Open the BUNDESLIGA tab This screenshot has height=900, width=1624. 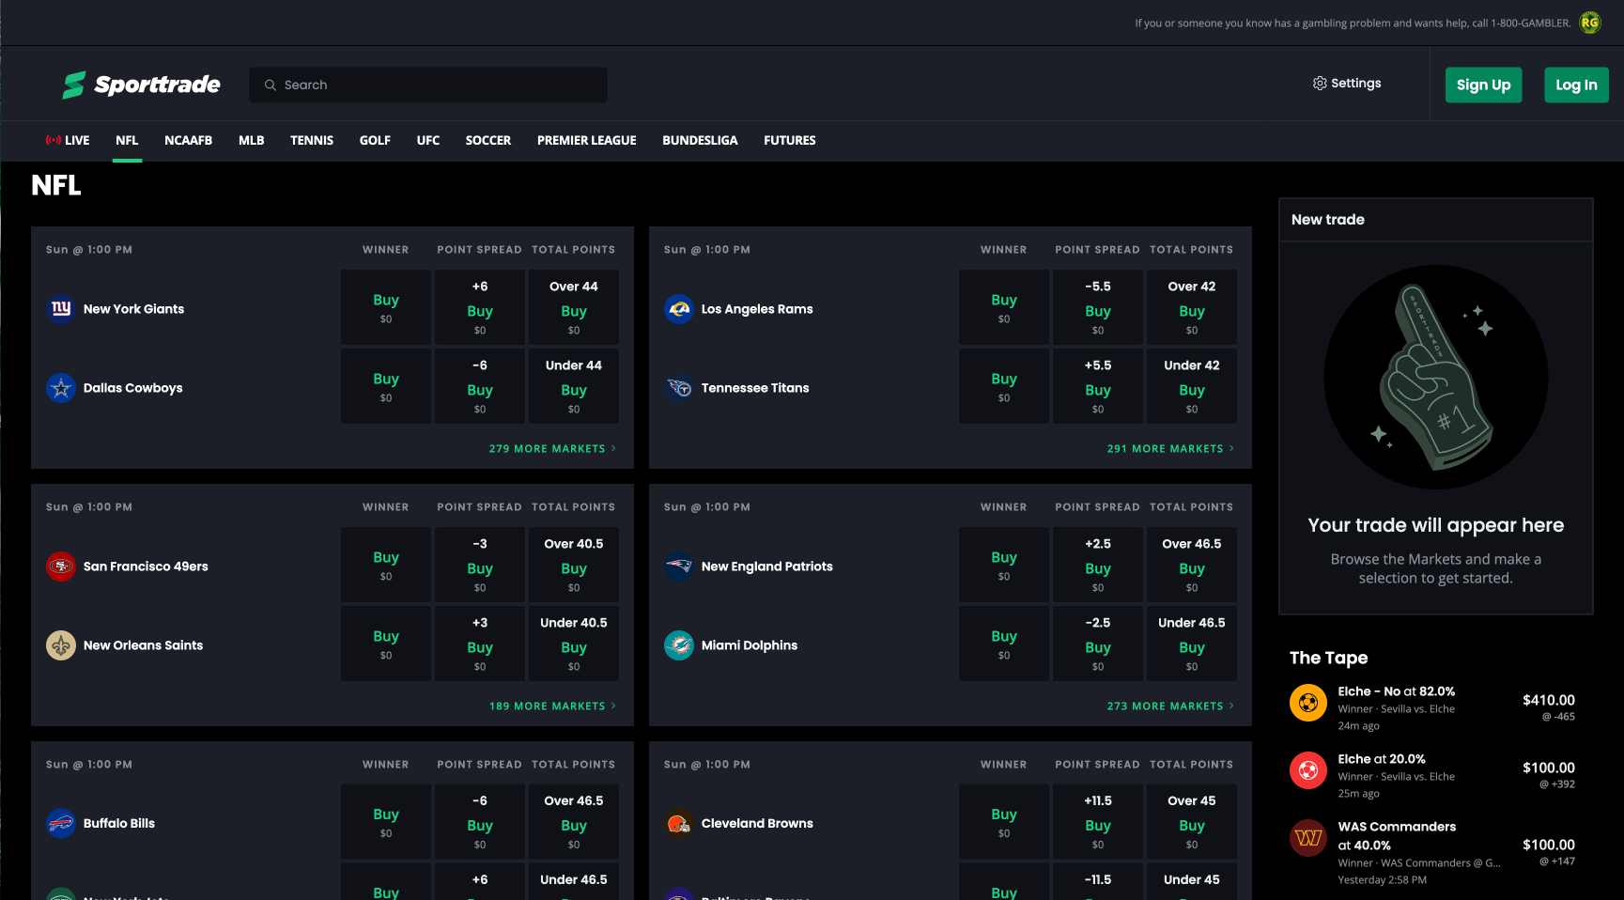point(700,140)
